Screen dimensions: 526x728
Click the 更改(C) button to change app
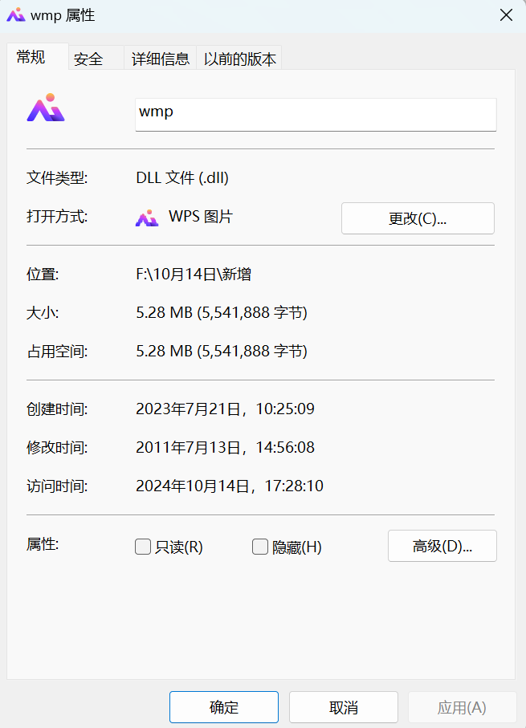418,218
